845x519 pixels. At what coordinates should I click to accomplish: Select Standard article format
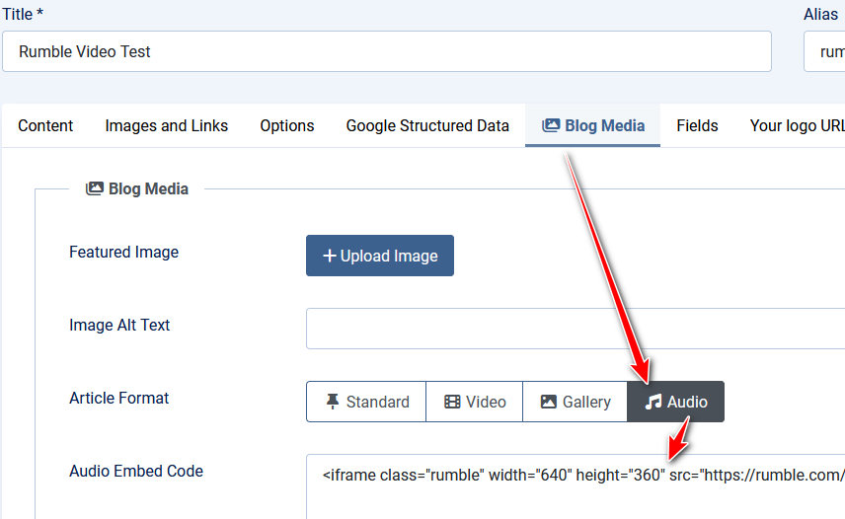pyautogui.click(x=366, y=402)
